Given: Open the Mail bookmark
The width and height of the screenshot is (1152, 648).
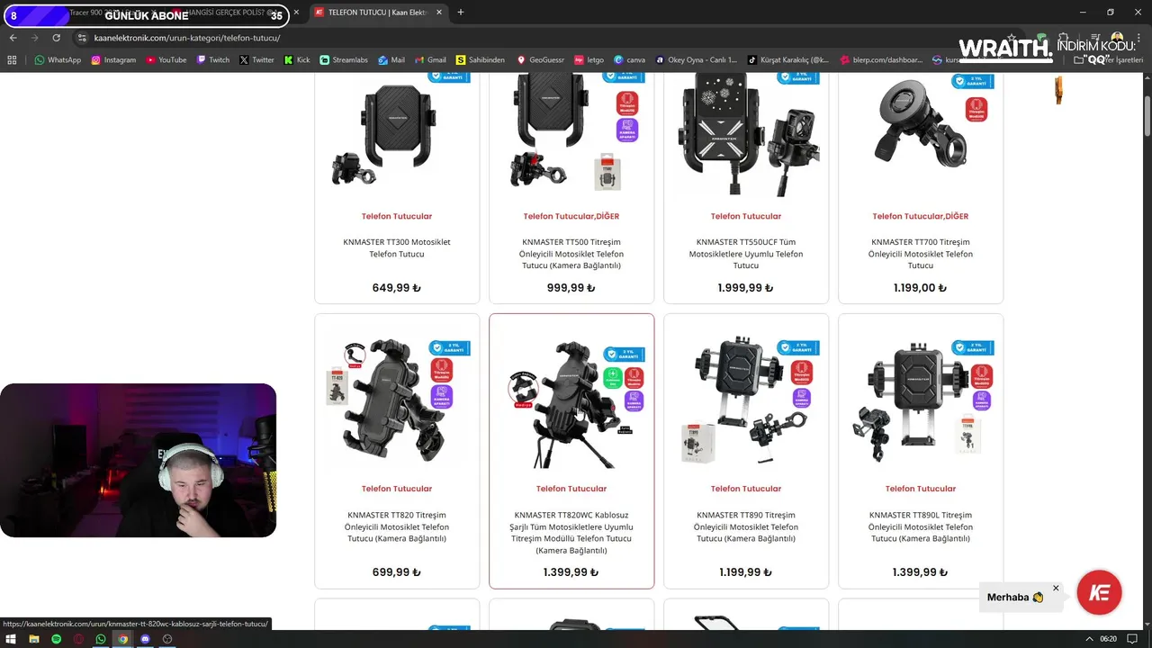Looking at the screenshot, I should pyautogui.click(x=391, y=60).
